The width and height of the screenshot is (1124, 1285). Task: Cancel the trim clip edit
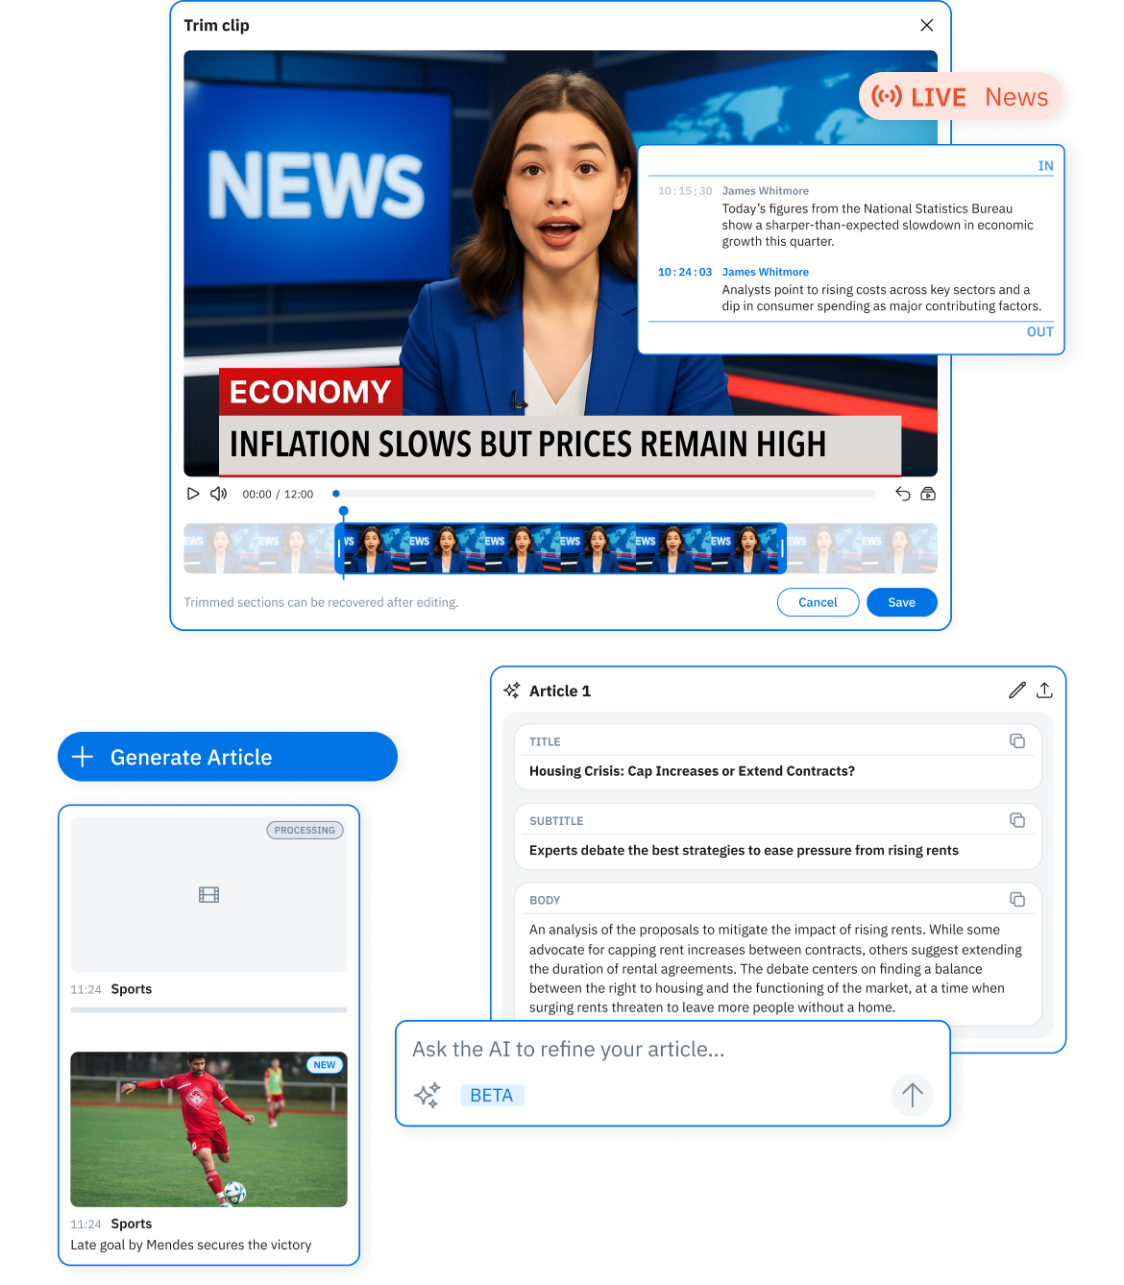818,602
